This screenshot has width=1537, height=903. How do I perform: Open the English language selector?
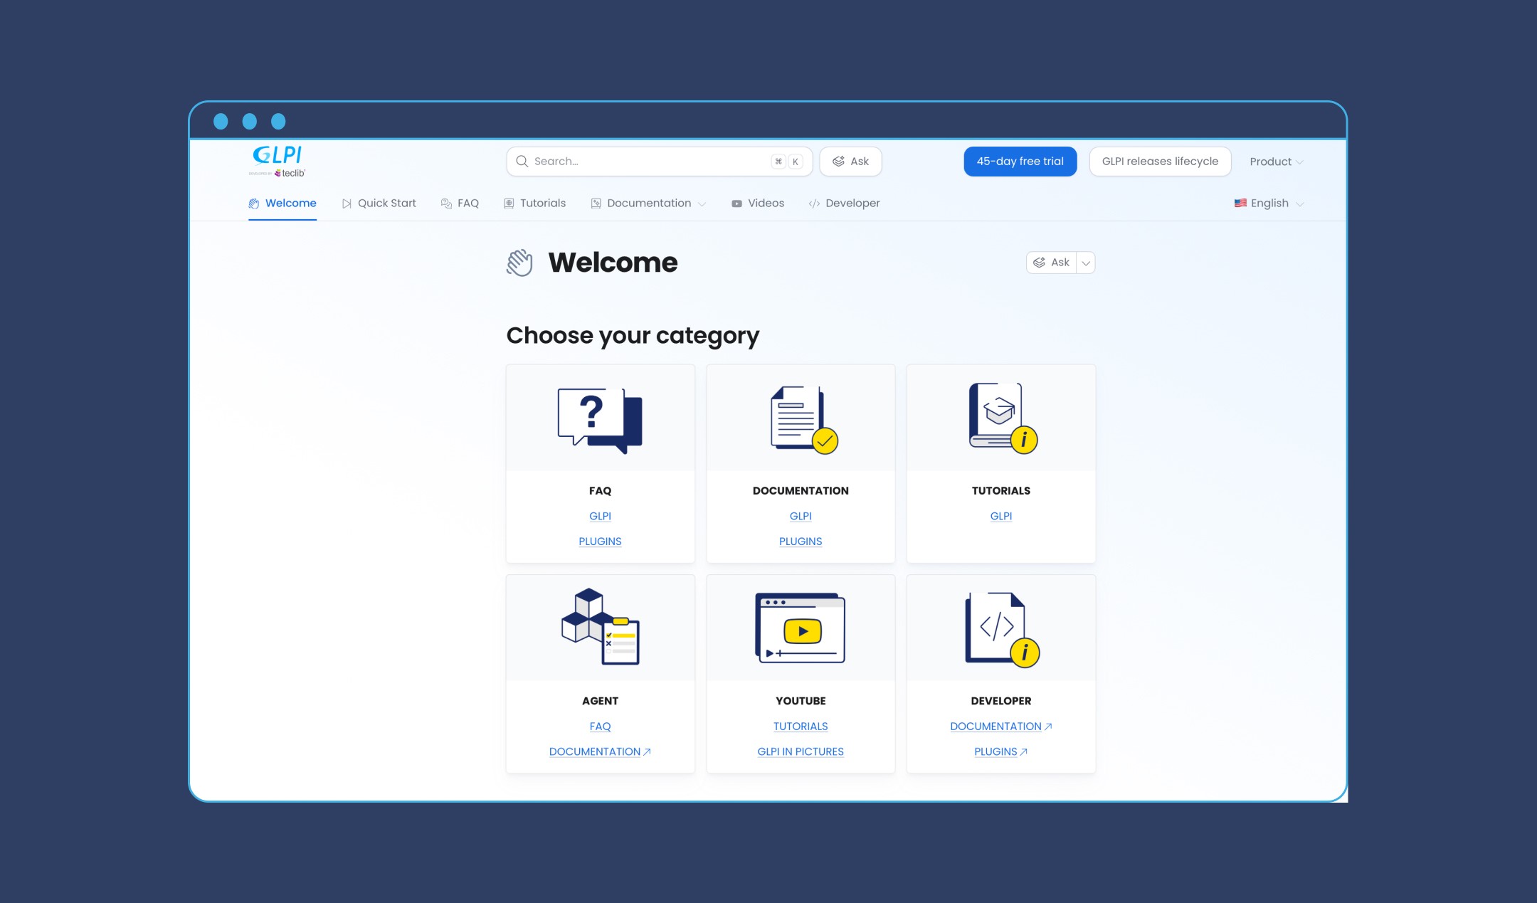tap(1269, 204)
